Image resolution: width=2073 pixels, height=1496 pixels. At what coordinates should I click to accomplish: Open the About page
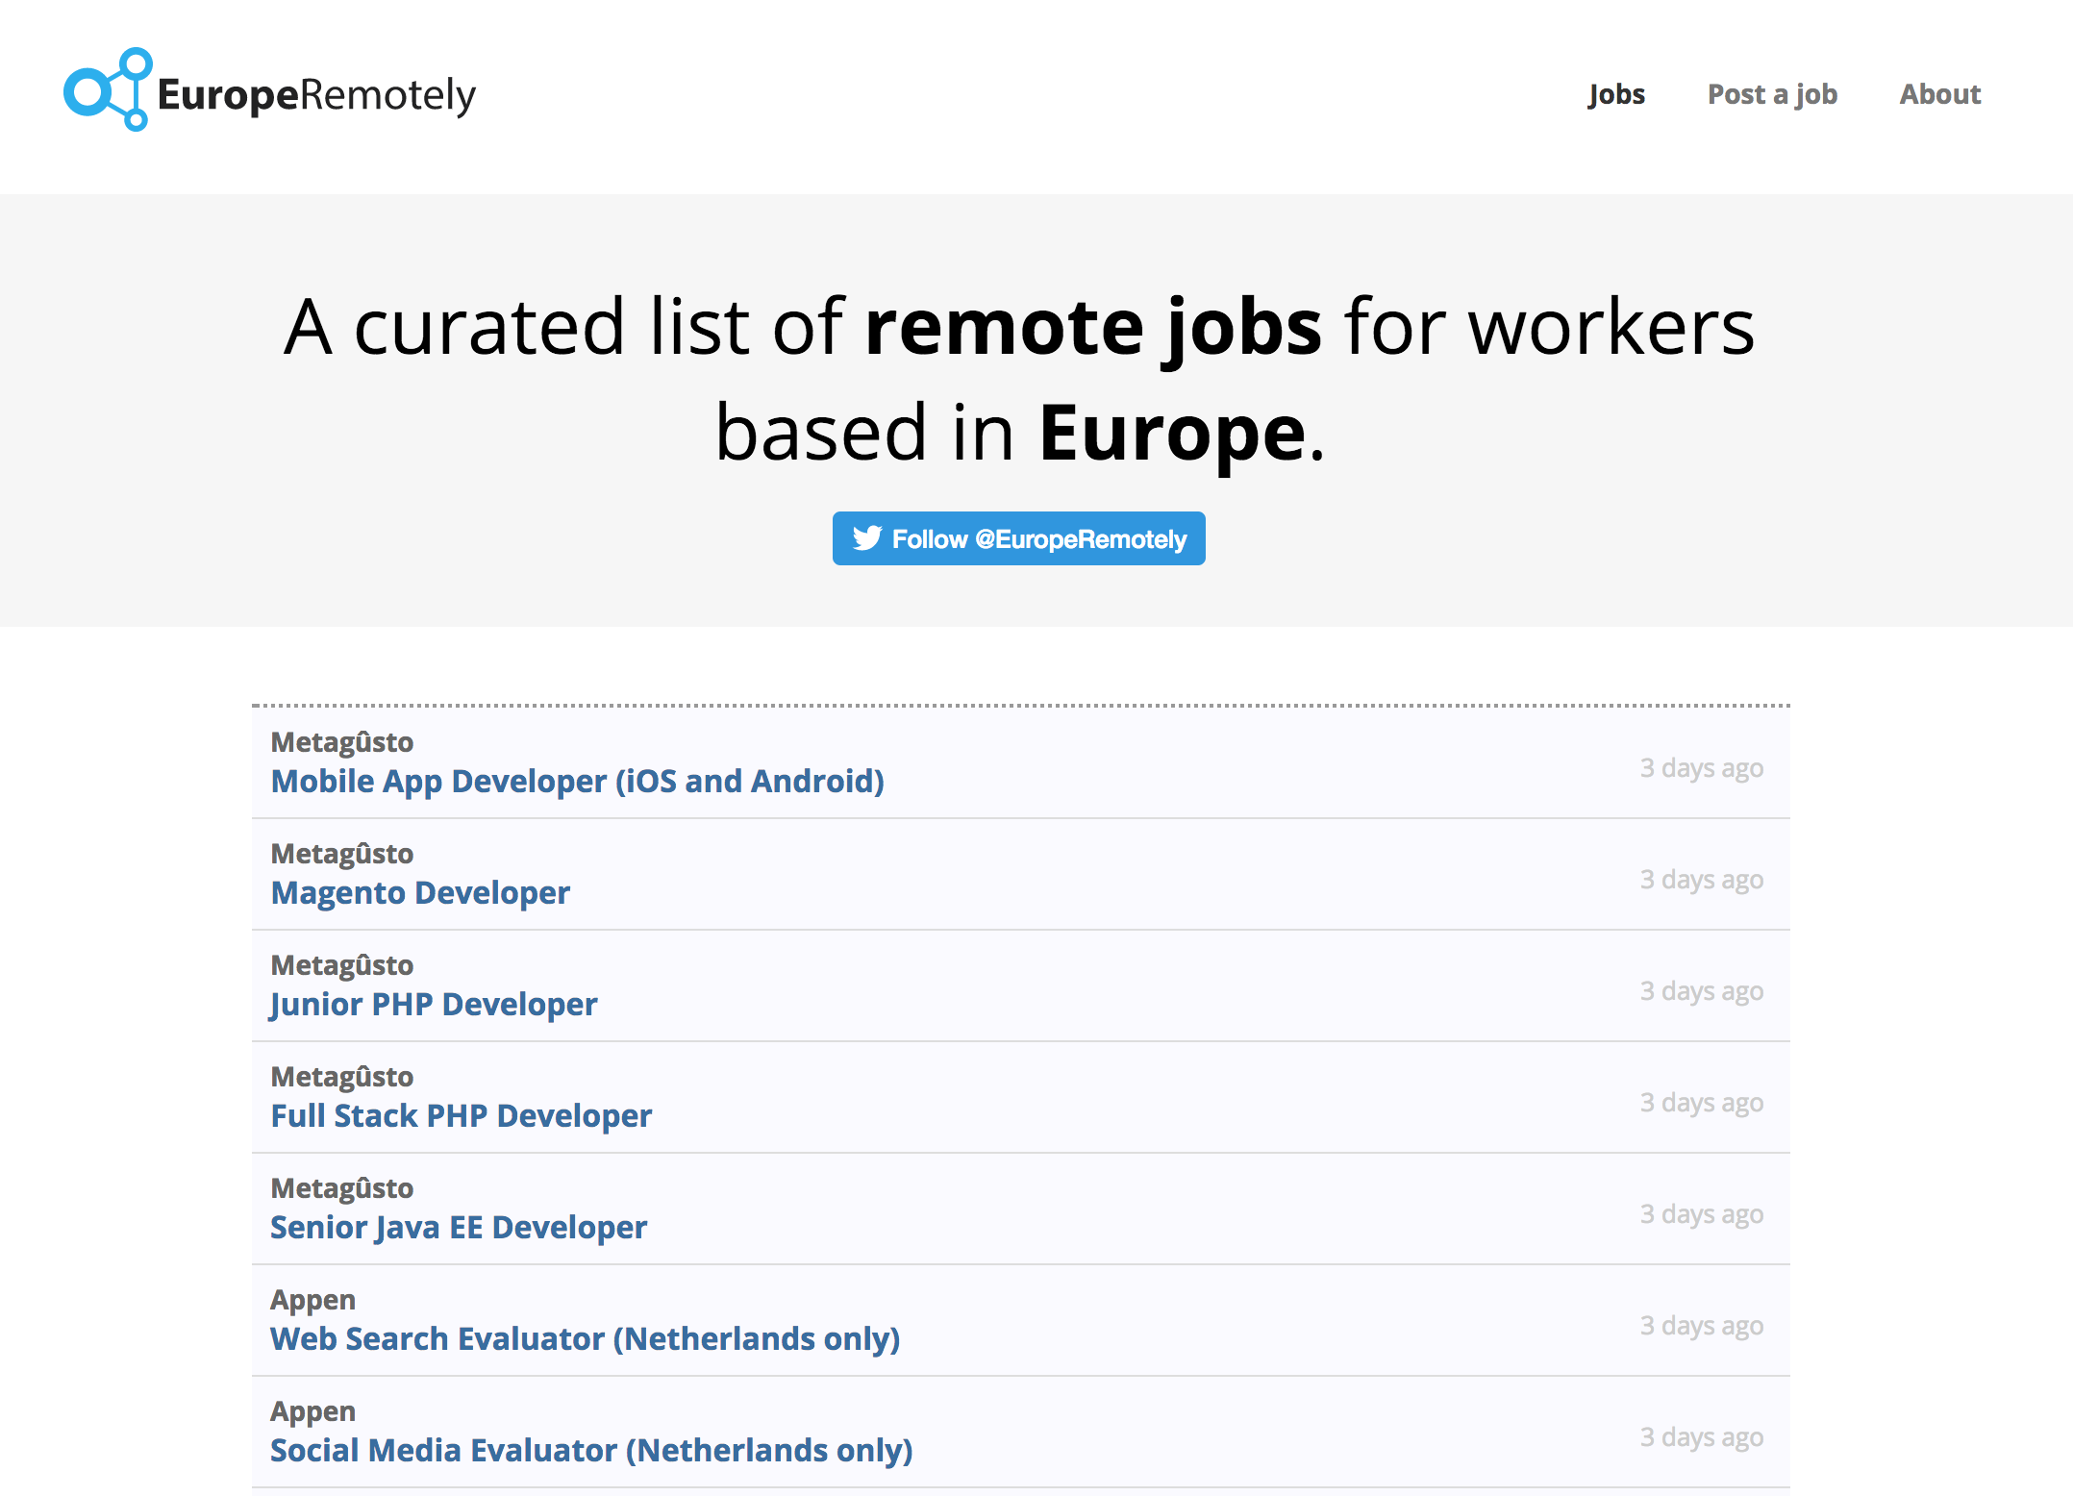click(x=1939, y=94)
